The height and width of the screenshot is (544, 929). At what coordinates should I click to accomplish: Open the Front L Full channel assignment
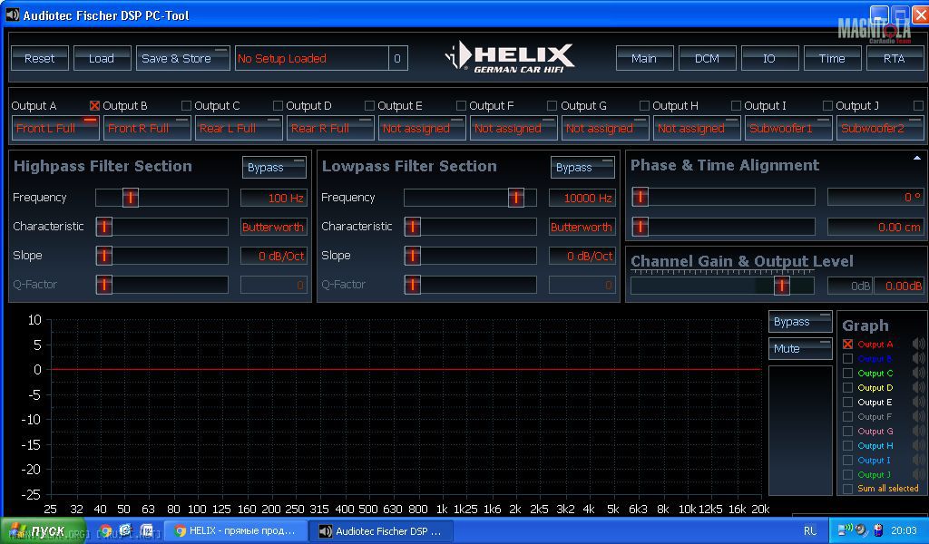point(54,128)
